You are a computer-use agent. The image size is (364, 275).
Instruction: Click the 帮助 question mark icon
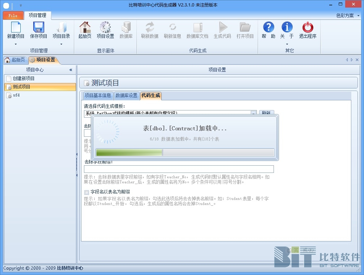click(268, 27)
